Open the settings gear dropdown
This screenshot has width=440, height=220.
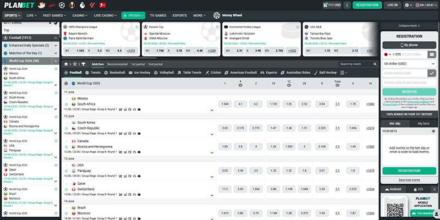tap(408, 5)
